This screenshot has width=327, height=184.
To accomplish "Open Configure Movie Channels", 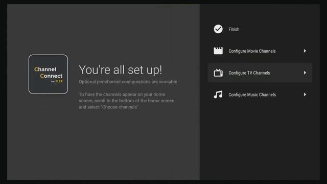I will point(260,51).
